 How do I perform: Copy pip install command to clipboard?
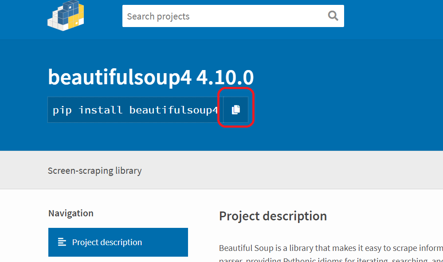(x=236, y=109)
